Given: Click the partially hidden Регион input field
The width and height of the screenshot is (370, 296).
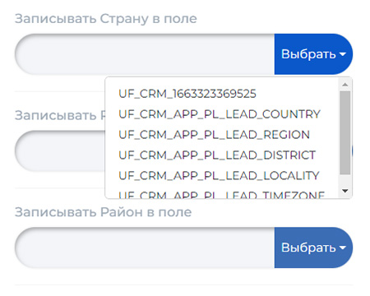Looking at the screenshot, I should pyautogui.click(x=60, y=151).
